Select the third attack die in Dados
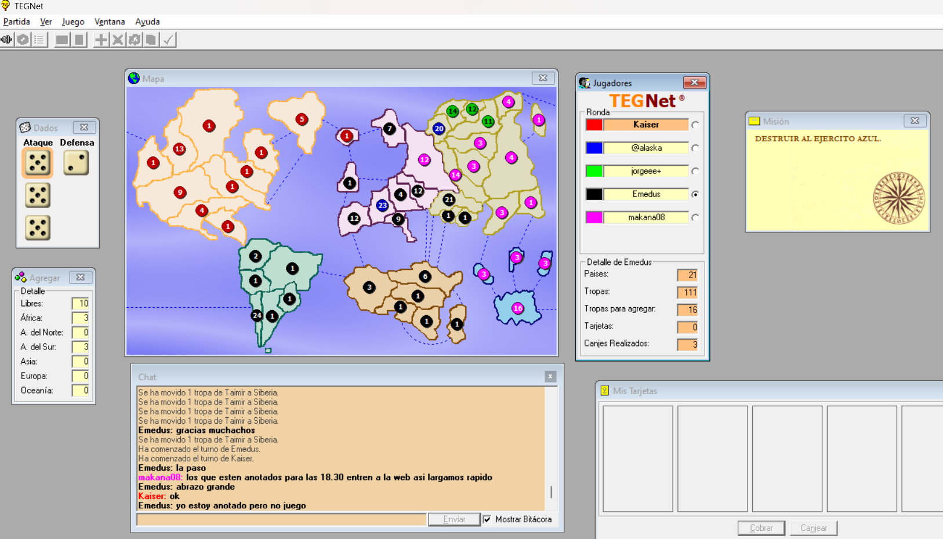 tap(38, 228)
